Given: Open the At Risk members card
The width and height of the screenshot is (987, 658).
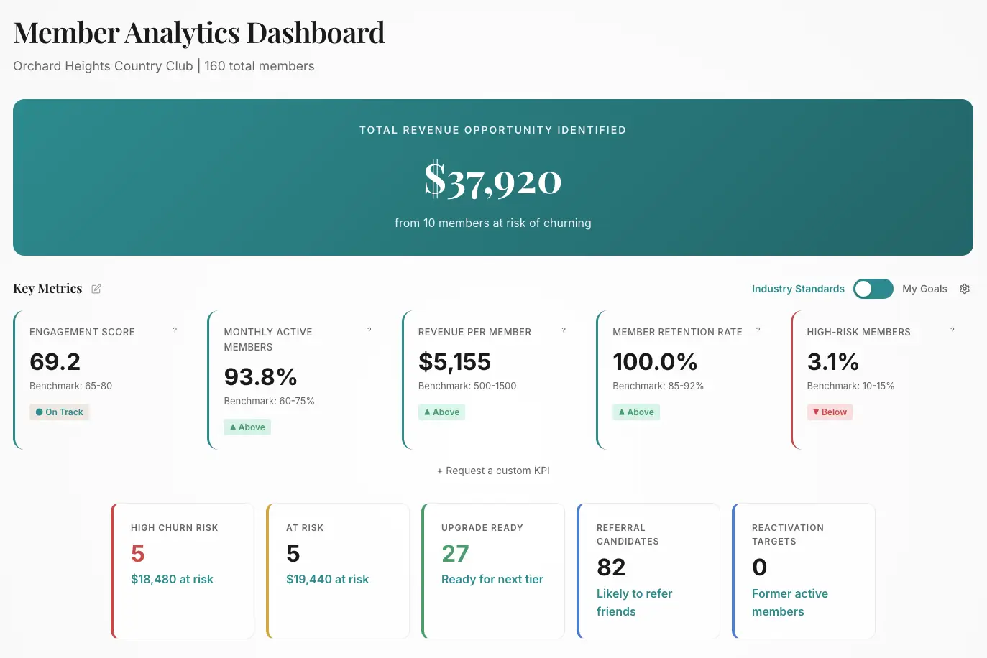Looking at the screenshot, I should [x=337, y=570].
